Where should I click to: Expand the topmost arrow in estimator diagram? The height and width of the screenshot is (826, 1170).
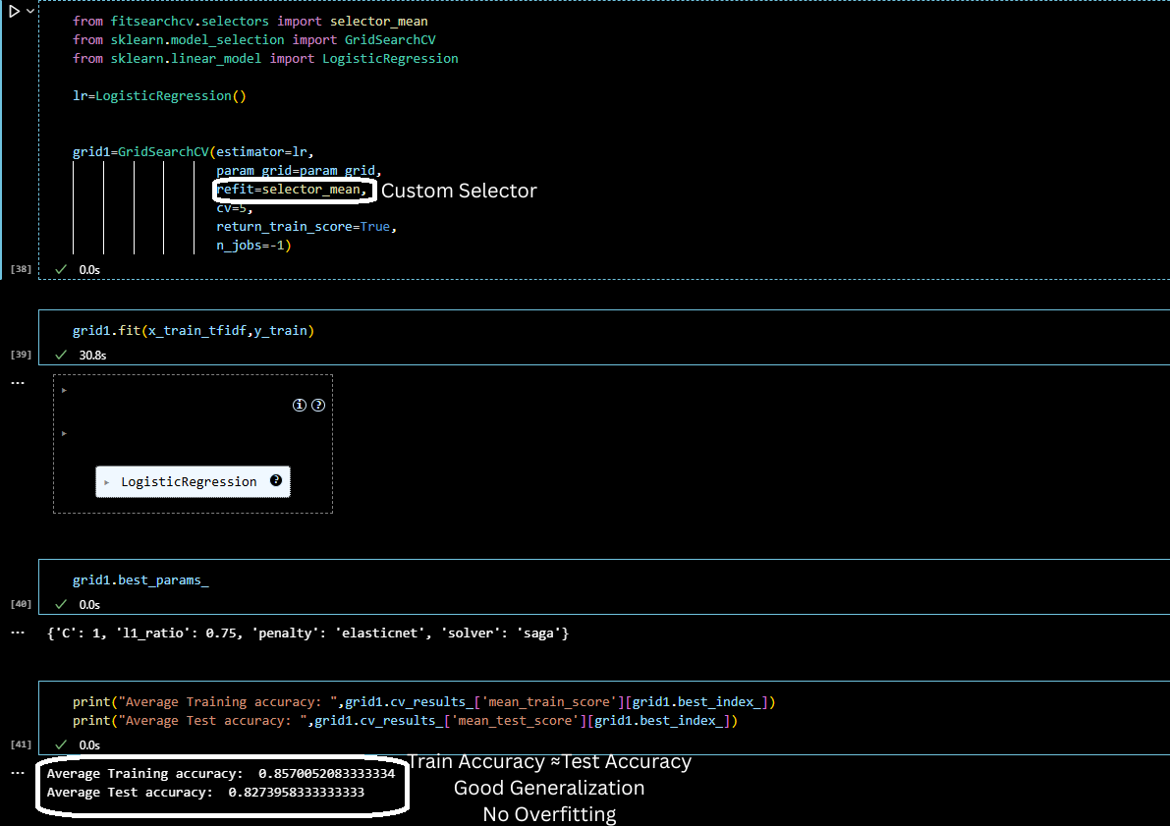tap(64, 390)
